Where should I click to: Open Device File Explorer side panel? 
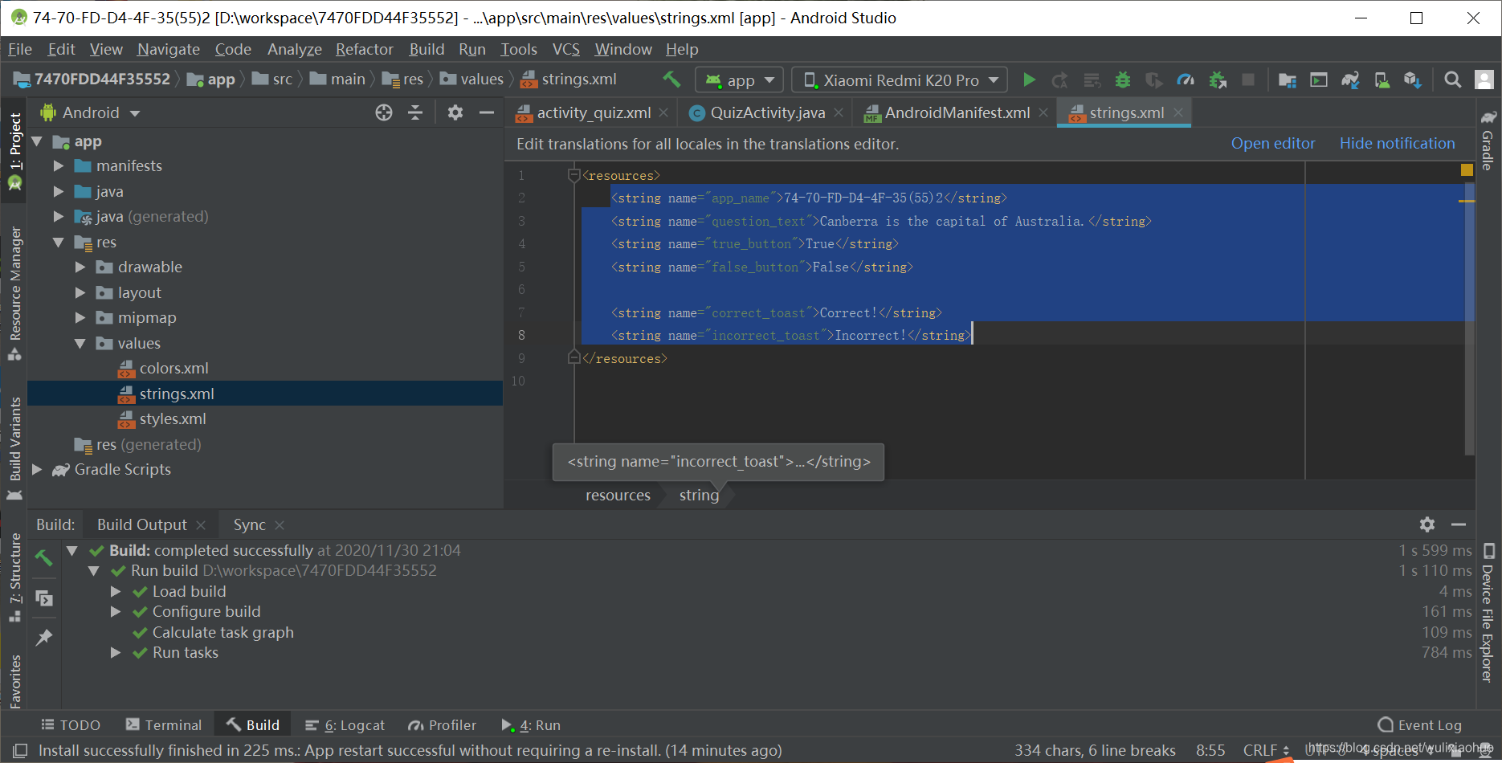click(1488, 614)
